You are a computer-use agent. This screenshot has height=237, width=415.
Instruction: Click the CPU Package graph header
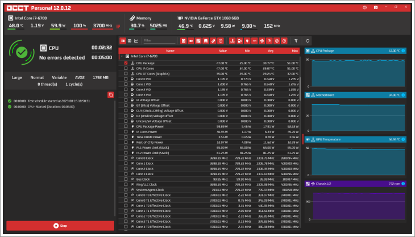(x=355, y=51)
